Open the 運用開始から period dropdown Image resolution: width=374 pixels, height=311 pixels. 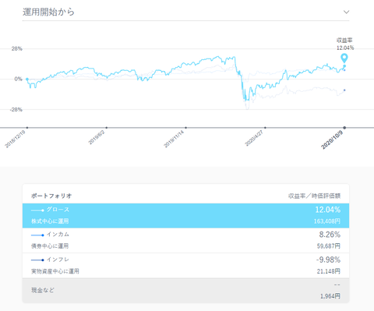185,12
